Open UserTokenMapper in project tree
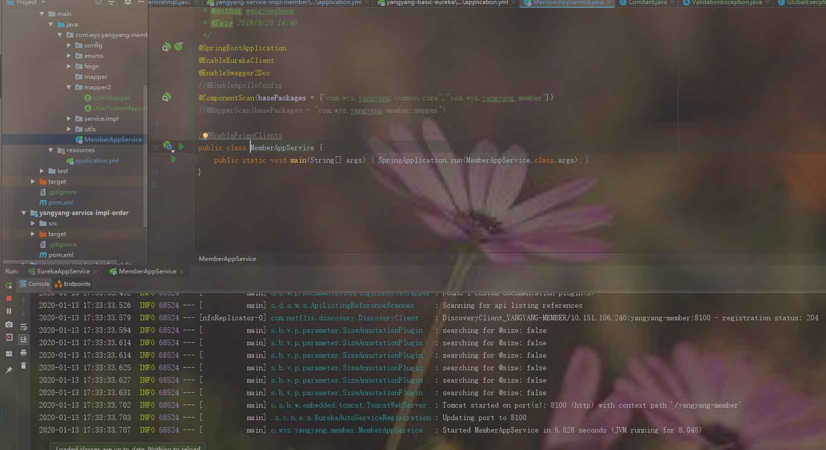Viewport: 826px width, 450px height. coord(115,108)
